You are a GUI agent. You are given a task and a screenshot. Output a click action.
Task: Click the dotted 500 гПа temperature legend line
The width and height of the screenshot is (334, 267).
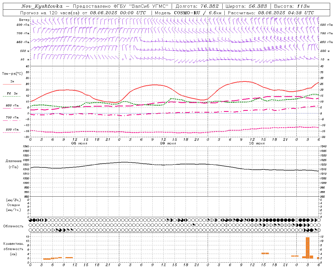coord(12,132)
